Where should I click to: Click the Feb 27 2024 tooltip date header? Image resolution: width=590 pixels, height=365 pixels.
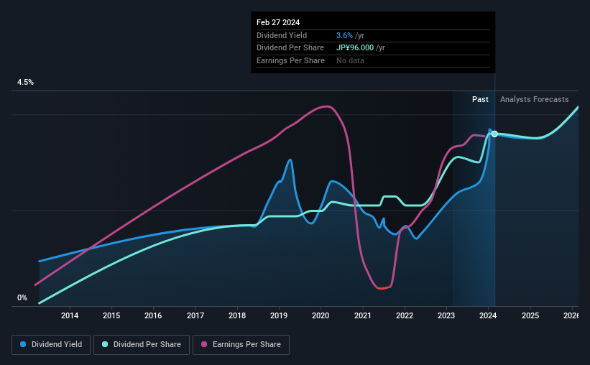[x=278, y=22]
